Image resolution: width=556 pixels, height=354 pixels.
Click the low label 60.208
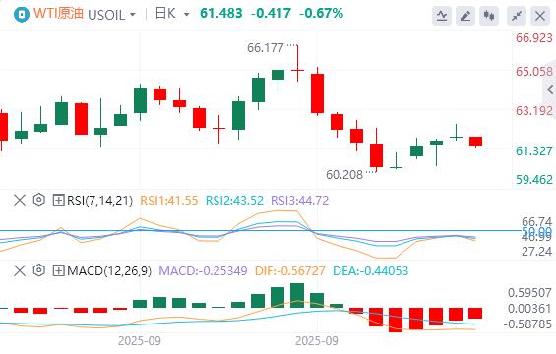(344, 175)
